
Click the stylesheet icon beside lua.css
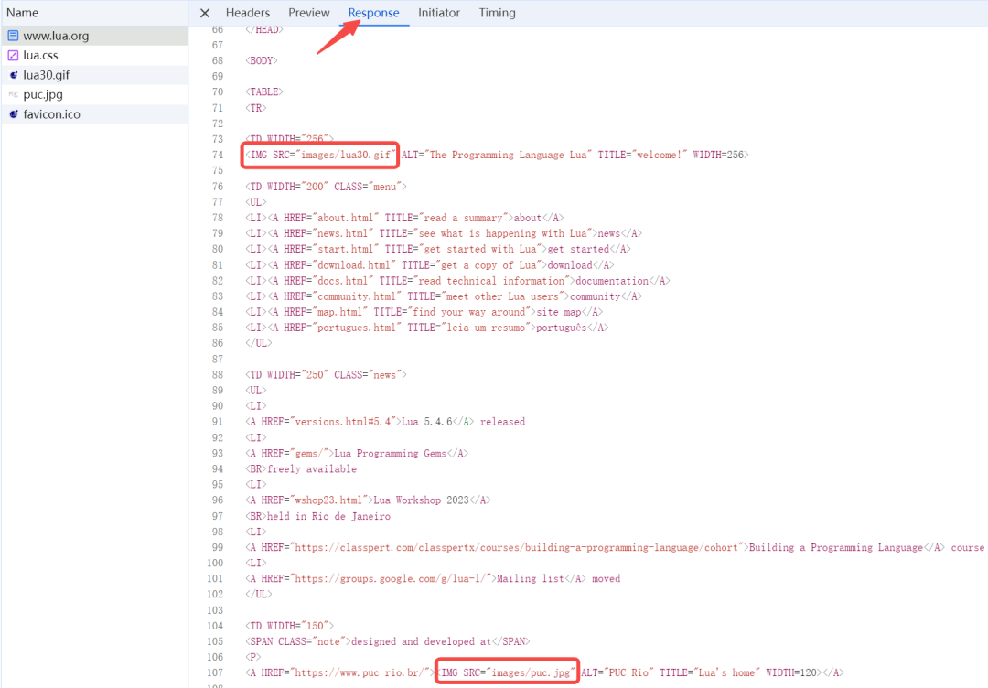[x=13, y=56]
